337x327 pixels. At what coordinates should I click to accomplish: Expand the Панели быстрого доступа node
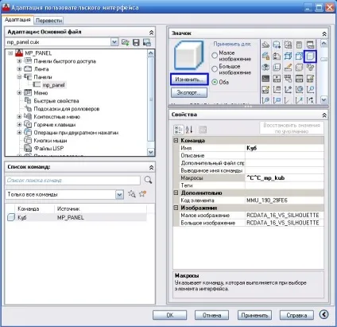[19, 61]
